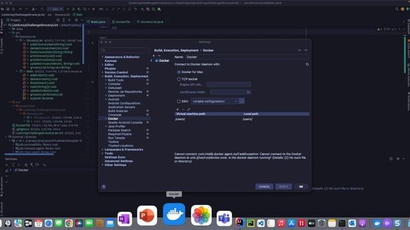Image resolution: width=410 pixels, height=230 pixels.
Task: Open Trusted Locations settings
Action: [120, 146]
